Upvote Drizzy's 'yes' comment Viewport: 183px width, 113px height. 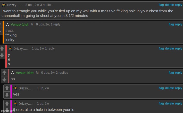[x=7, y=88]
